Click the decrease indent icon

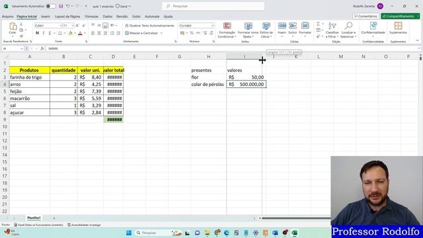click(x=112, y=33)
